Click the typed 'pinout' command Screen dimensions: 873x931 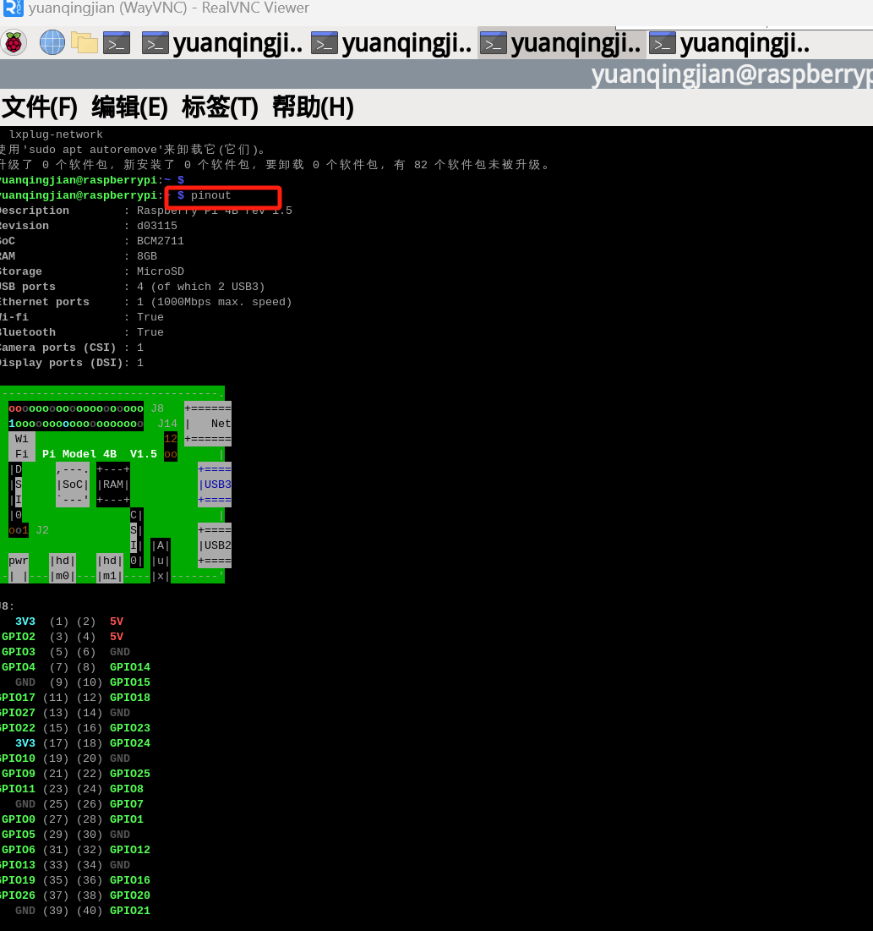click(210, 195)
